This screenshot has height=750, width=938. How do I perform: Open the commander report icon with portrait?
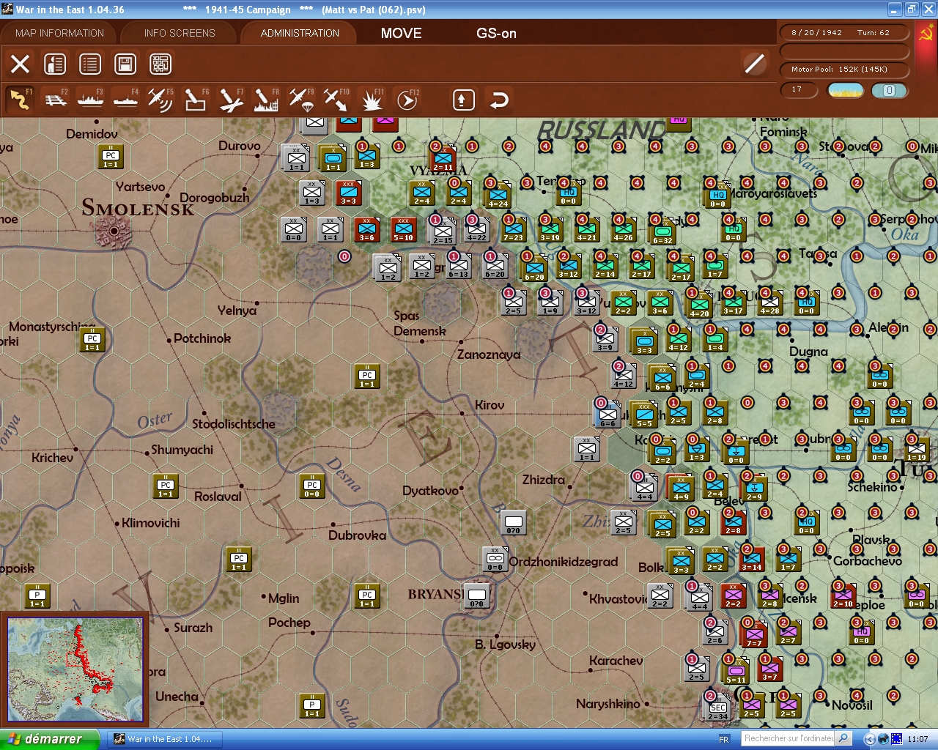click(x=55, y=64)
